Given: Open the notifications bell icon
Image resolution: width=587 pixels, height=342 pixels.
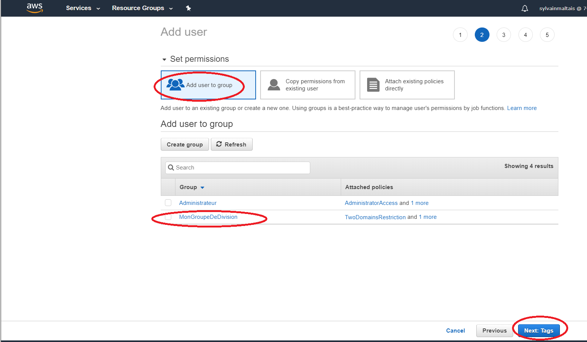Looking at the screenshot, I should click(524, 8).
